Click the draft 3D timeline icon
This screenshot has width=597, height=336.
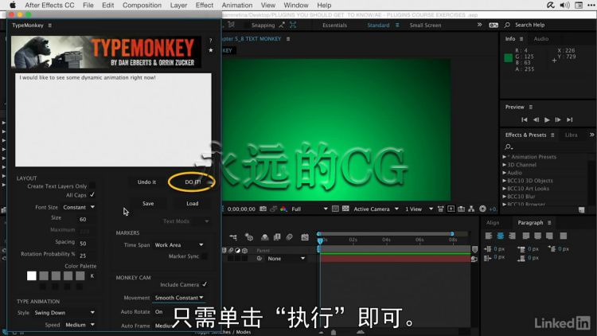[249, 237]
